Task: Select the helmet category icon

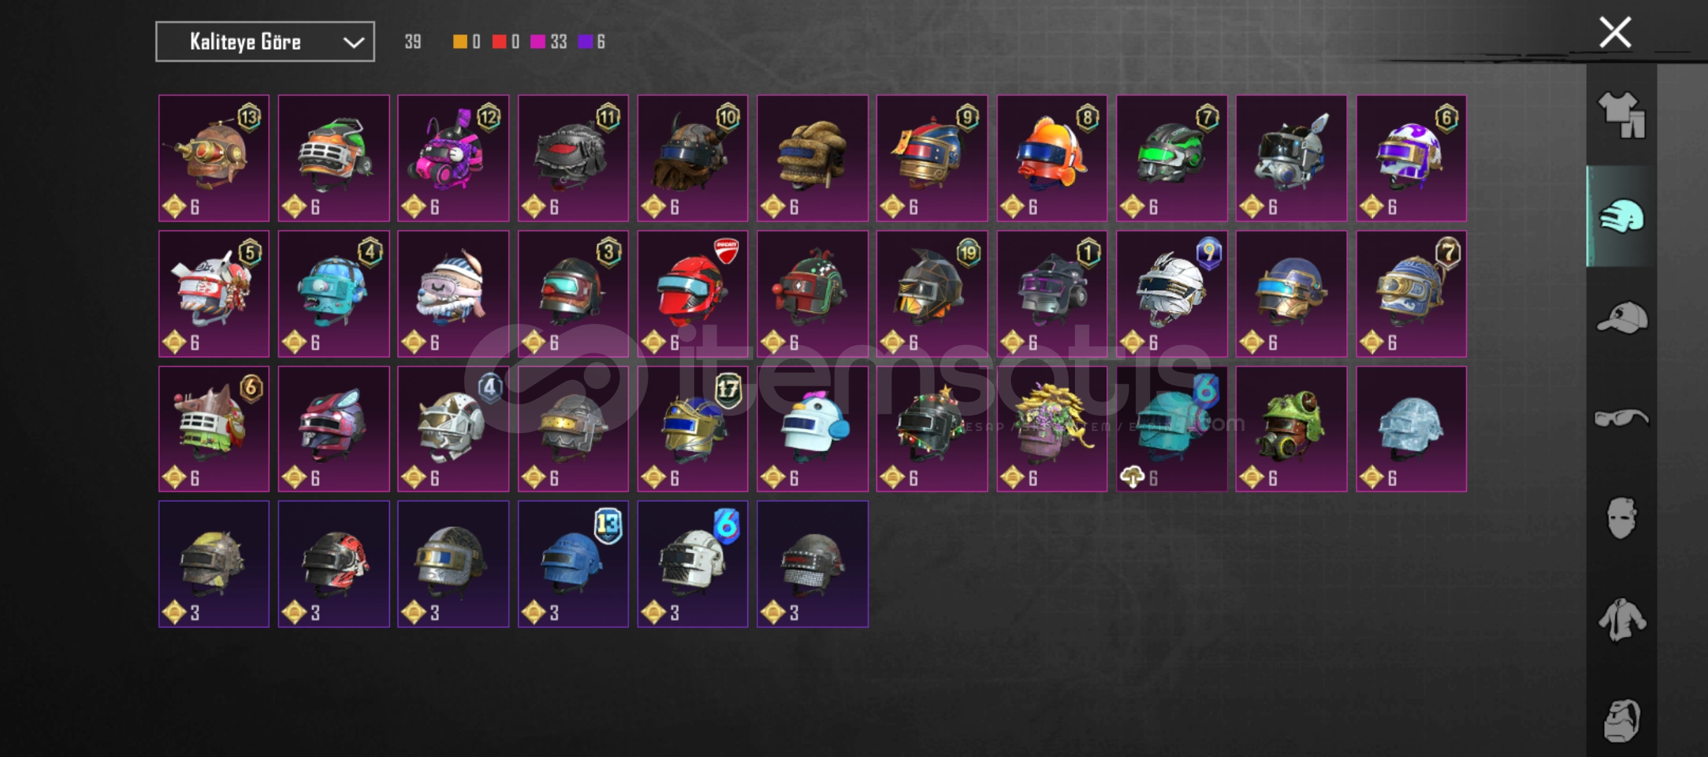Action: (x=1622, y=216)
